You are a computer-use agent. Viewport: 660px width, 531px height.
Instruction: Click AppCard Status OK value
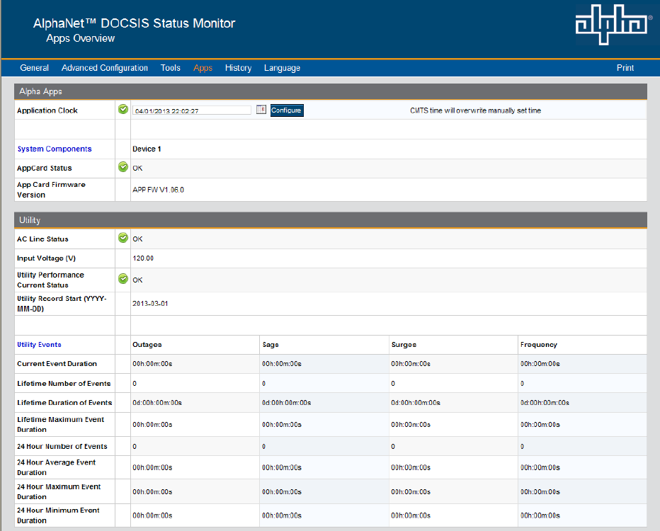click(x=137, y=169)
